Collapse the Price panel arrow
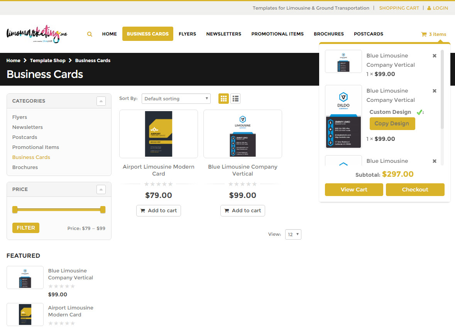This screenshot has height=328, width=455. click(101, 189)
